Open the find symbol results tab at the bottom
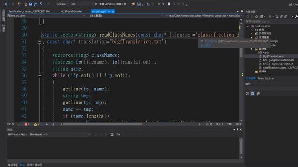The width and height of the screenshot is (298, 167). click(35, 165)
